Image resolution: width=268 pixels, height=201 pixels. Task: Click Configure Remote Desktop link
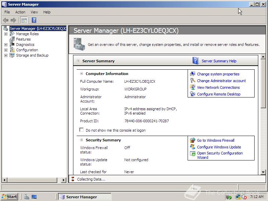219,94
